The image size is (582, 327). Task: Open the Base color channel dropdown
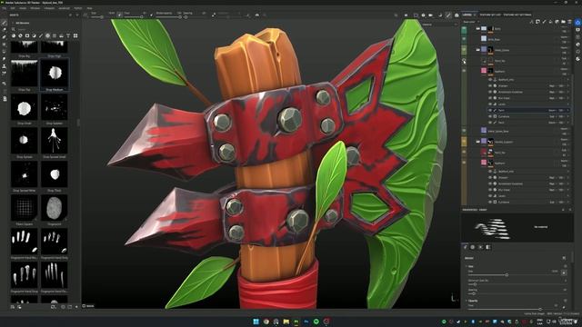(470, 22)
